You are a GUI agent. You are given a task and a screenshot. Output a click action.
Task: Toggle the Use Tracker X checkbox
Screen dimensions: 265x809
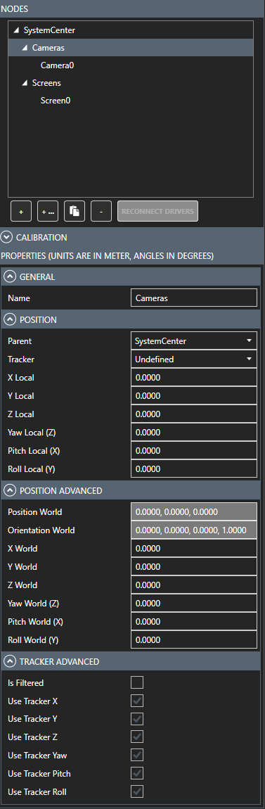click(137, 701)
